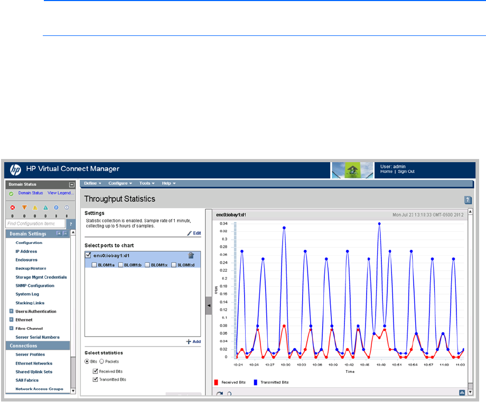
Task: Open Throughput Statistics page help icon
Action: [468, 200]
